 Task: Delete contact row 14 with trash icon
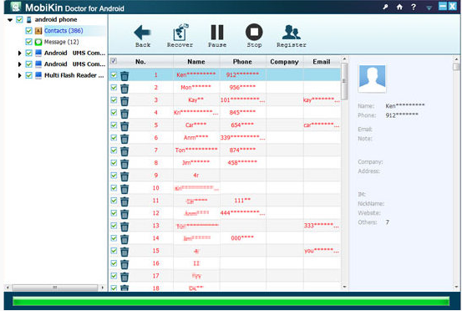point(124,239)
